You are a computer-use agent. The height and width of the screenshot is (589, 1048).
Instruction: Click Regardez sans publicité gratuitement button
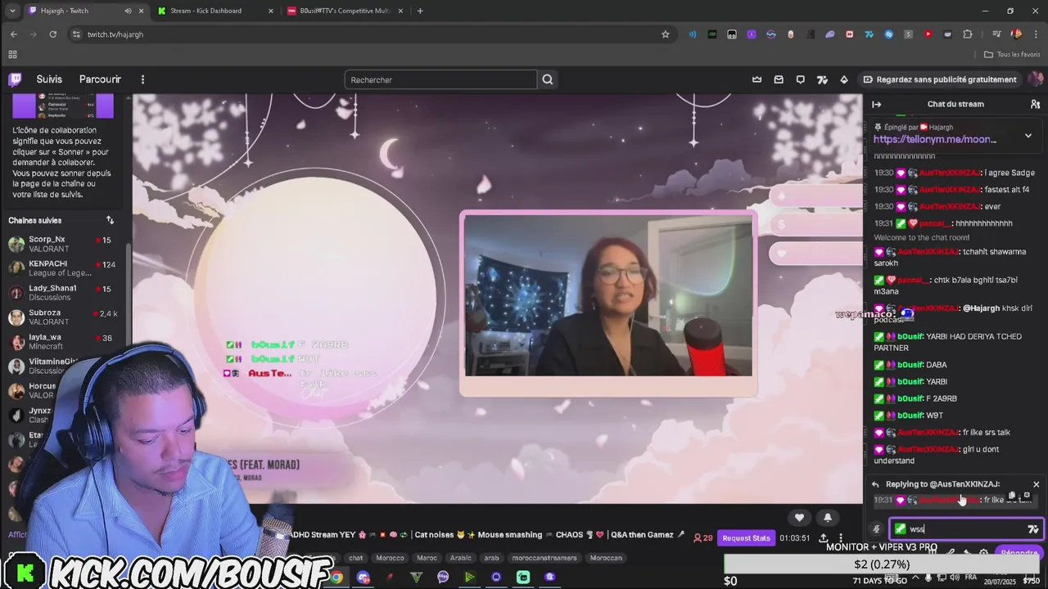coord(940,79)
